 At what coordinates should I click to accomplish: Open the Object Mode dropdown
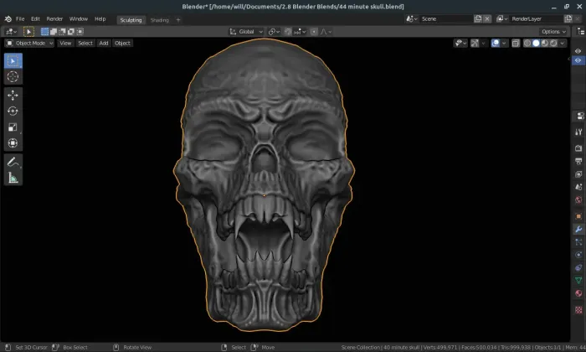[x=29, y=43]
